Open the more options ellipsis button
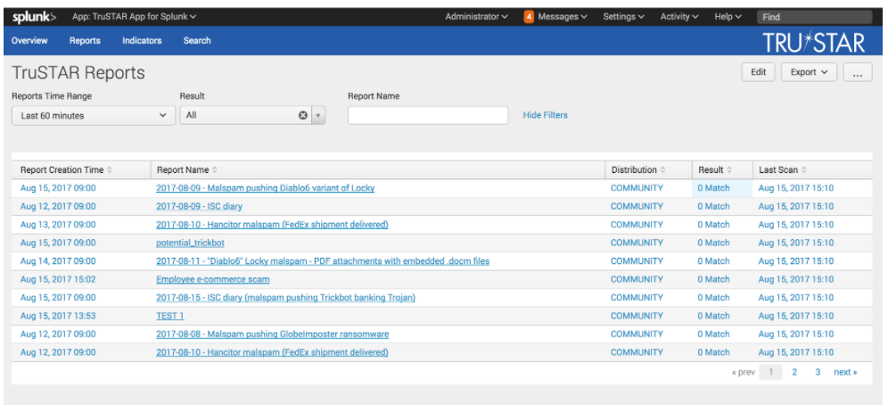 pyautogui.click(x=857, y=73)
